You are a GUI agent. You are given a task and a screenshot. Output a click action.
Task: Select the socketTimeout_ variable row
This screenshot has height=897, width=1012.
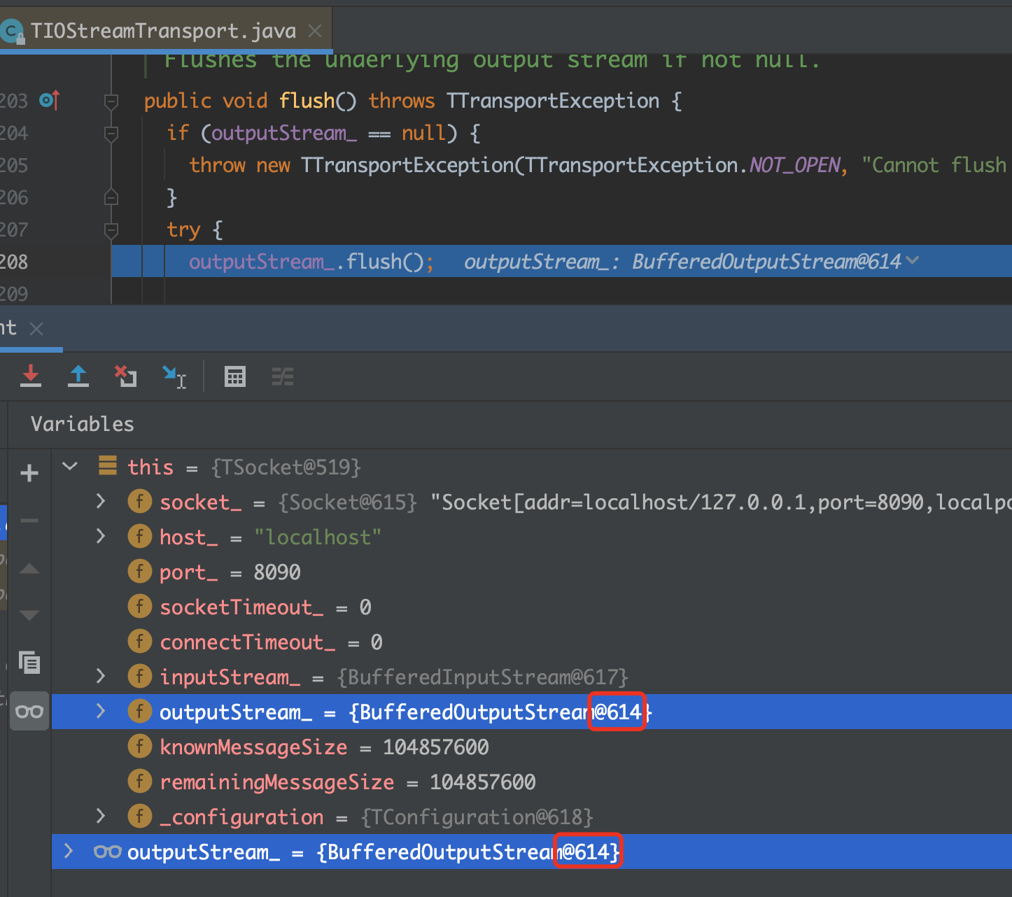[532, 607]
